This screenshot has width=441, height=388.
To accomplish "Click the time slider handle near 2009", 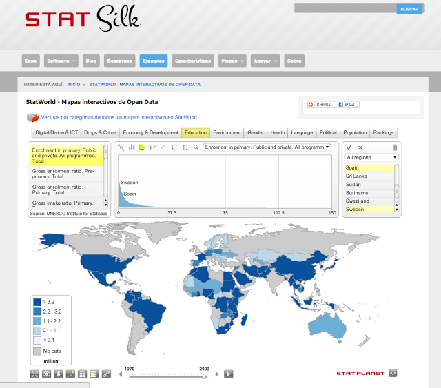I will (x=205, y=376).
